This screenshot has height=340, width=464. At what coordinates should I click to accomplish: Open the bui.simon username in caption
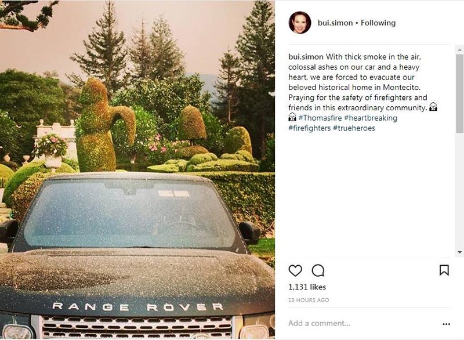306,56
